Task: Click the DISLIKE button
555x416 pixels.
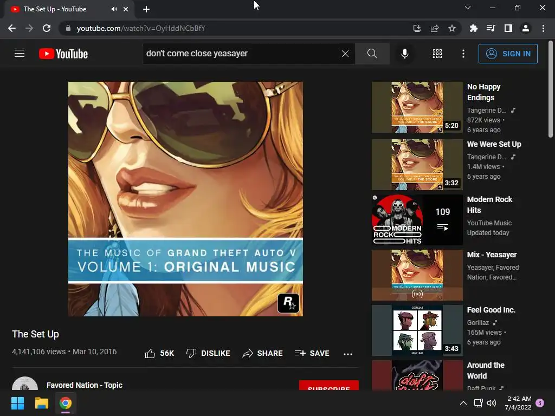Action: [208, 353]
